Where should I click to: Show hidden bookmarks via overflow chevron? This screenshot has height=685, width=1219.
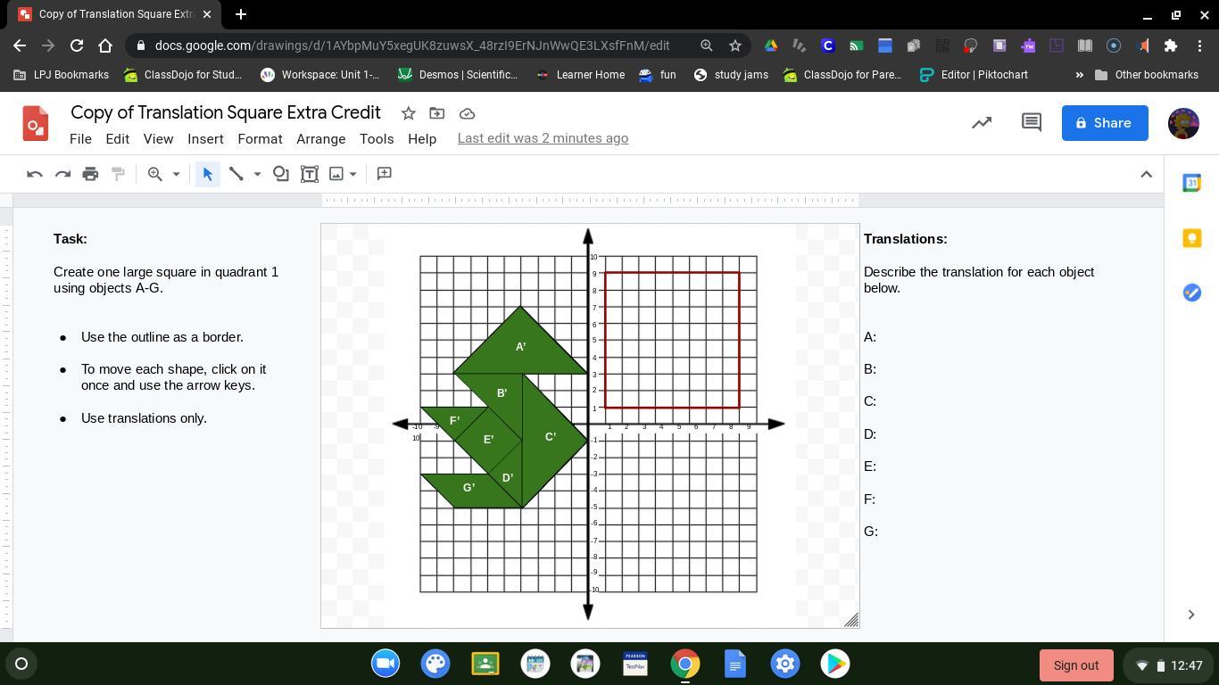[x=1079, y=75]
